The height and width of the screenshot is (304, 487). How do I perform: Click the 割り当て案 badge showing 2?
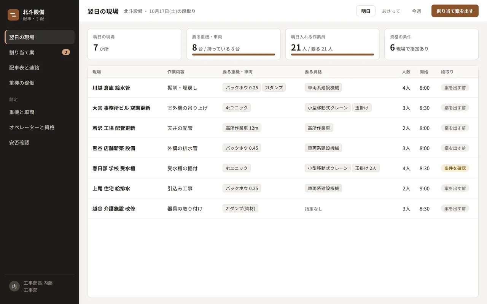tap(66, 52)
